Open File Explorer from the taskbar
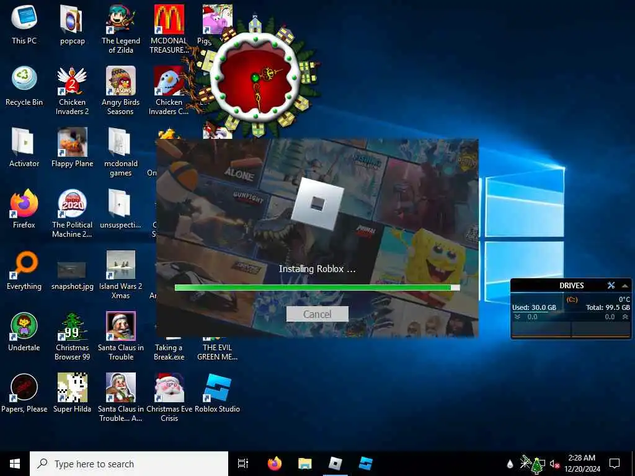The width and height of the screenshot is (635, 476). 305,464
